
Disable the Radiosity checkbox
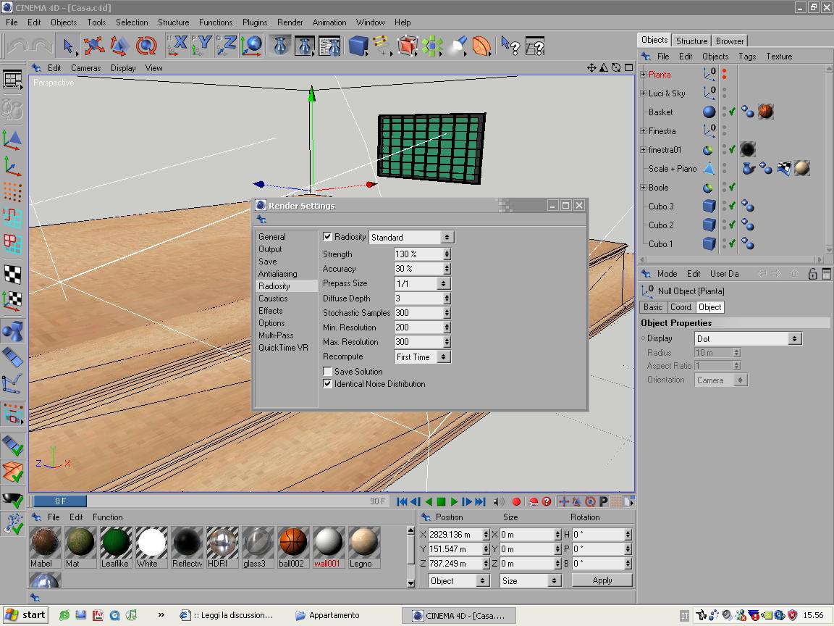pos(327,237)
